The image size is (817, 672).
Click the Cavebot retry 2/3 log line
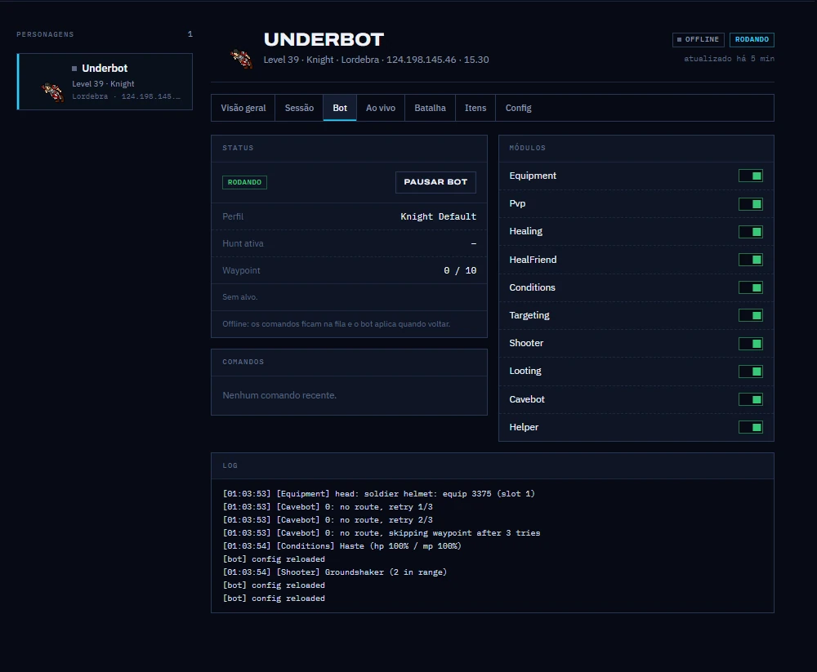pos(328,520)
